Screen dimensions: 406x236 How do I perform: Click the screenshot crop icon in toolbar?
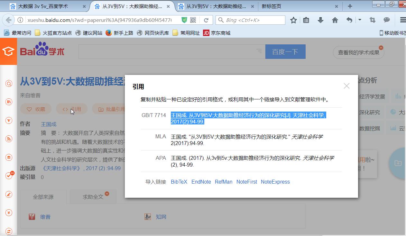(373, 20)
